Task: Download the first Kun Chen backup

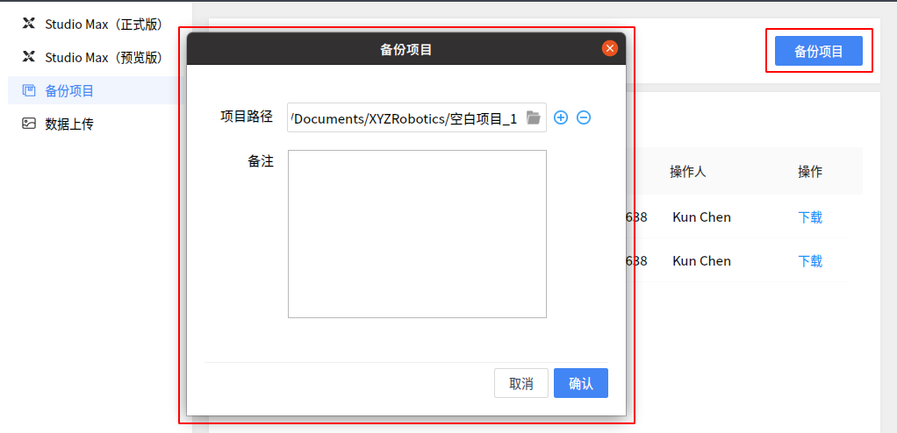Action: [x=810, y=217]
